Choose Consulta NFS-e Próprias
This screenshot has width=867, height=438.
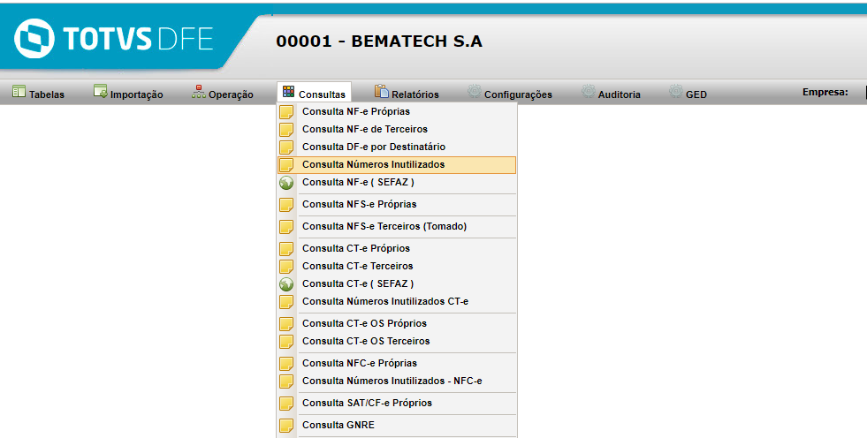(x=397, y=204)
